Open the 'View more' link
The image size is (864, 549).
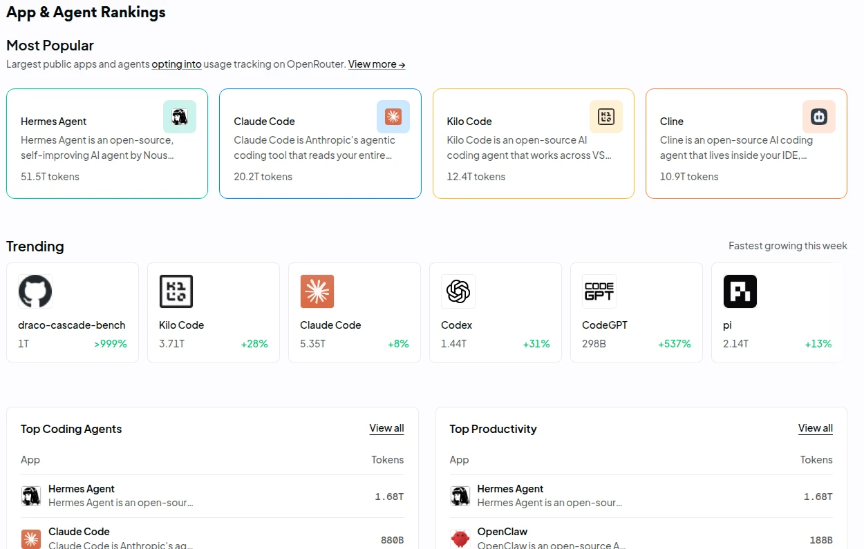coord(377,64)
